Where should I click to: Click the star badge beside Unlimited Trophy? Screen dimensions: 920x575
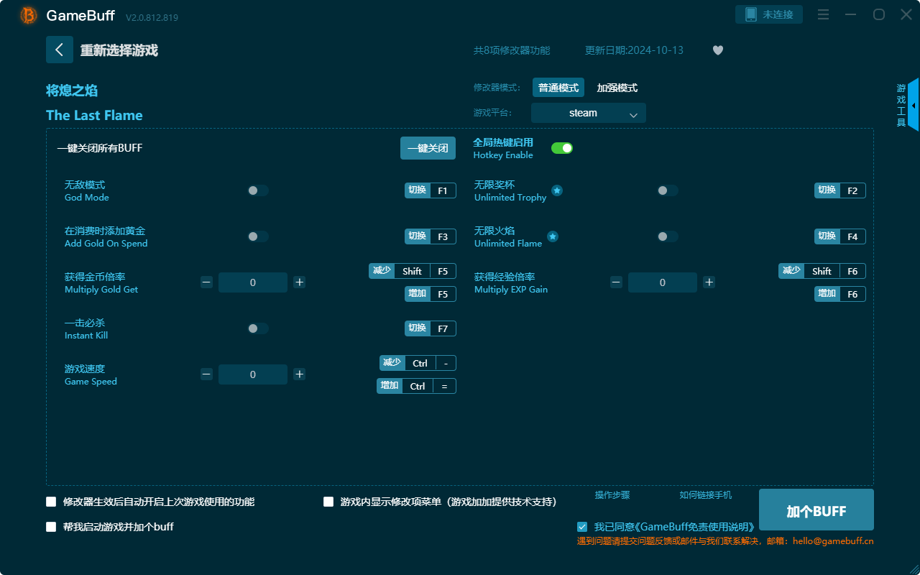(x=557, y=190)
